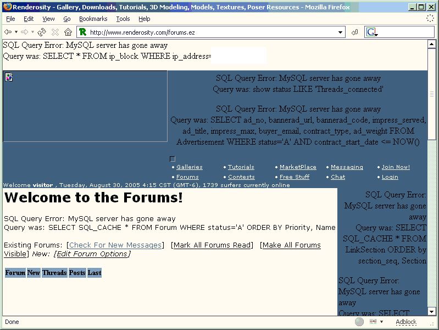The image size is (439, 330).
Task: Maximize the Firefox window
Action: click(x=421, y=7)
